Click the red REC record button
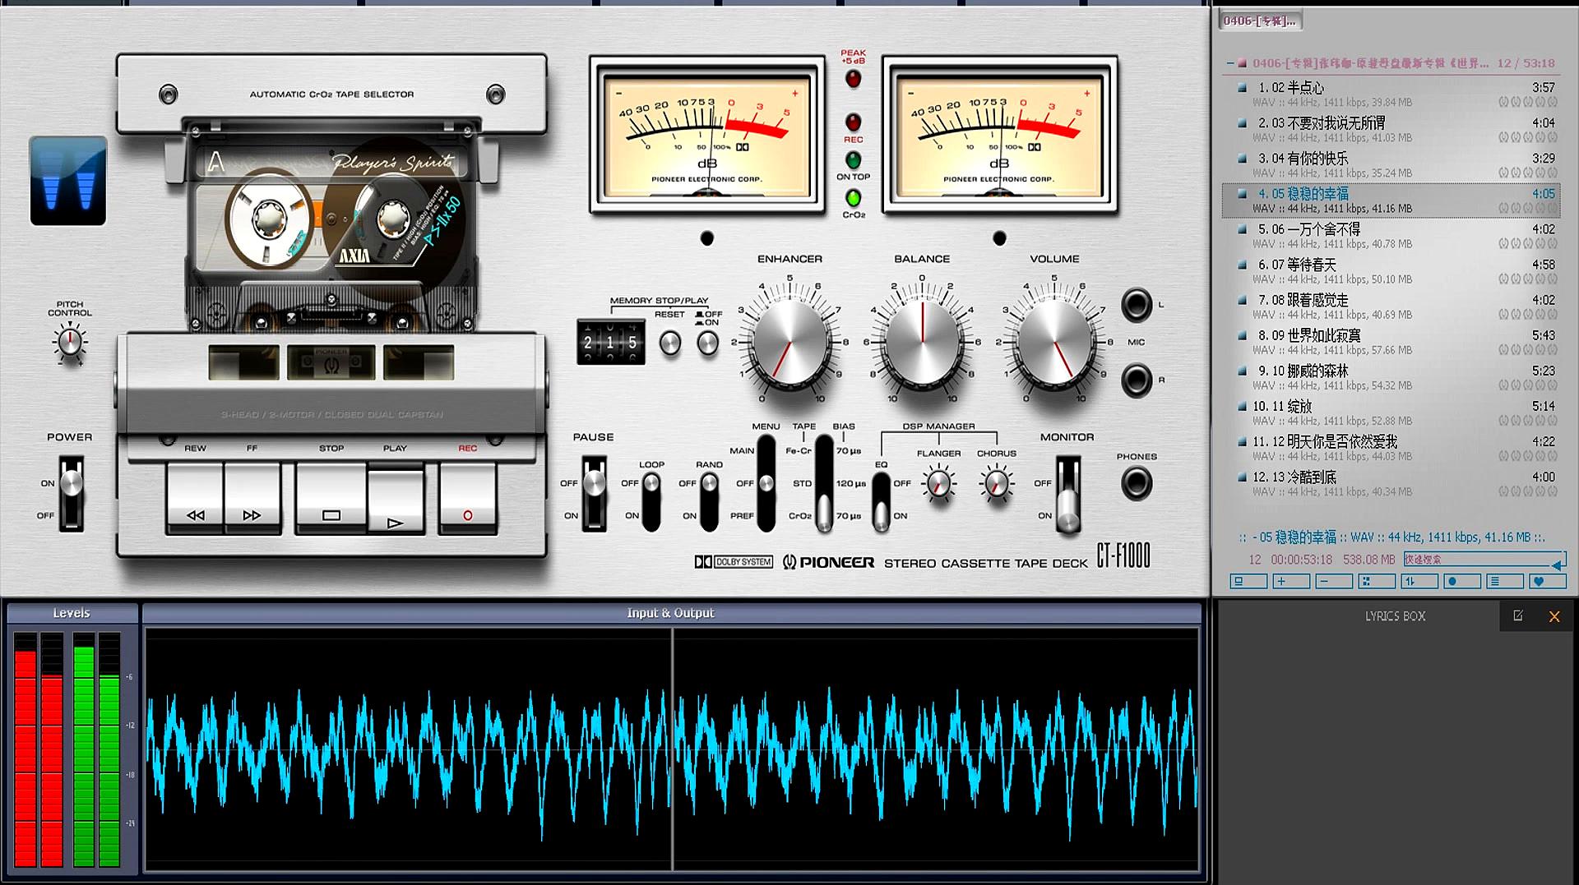Screen dimensions: 1579x885 click(x=467, y=499)
